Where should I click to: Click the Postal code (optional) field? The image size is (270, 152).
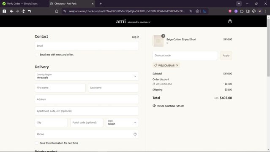pyautogui.click(x=87, y=123)
